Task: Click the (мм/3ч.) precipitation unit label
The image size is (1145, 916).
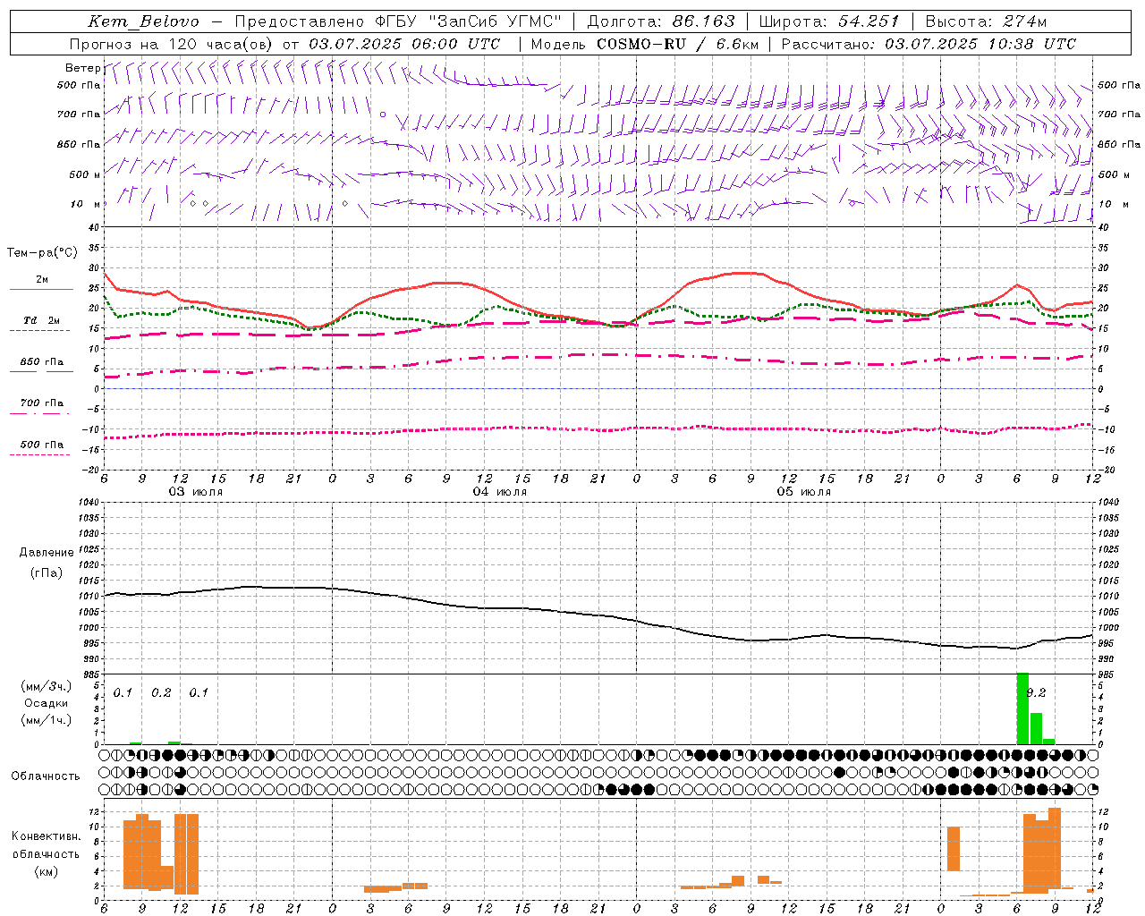Action: (x=46, y=686)
